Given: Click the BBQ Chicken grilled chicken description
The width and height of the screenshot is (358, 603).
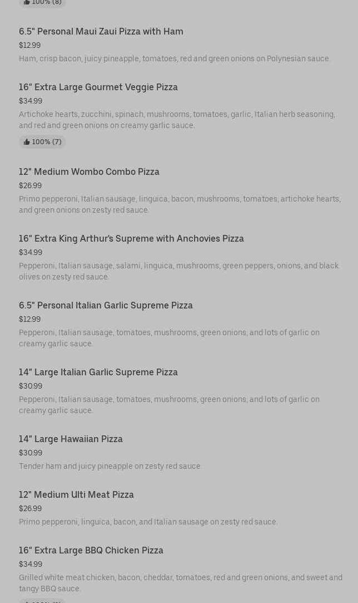Looking at the screenshot, I should 180,583.
